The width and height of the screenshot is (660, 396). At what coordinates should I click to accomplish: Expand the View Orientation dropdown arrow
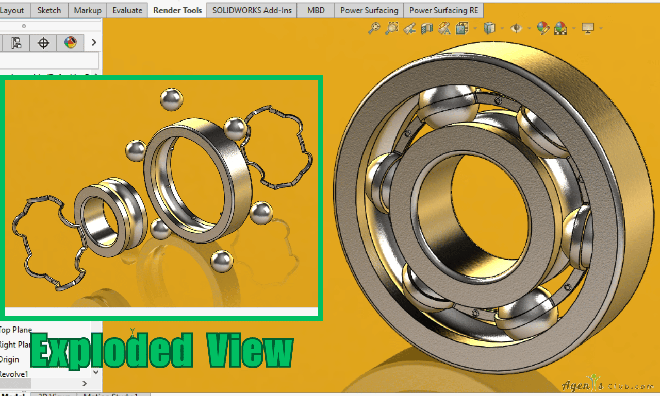point(475,28)
